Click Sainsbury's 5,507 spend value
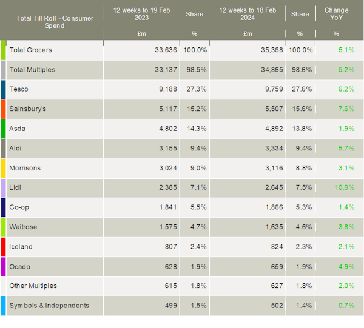Viewport: 364px width, 328px height. coord(274,109)
